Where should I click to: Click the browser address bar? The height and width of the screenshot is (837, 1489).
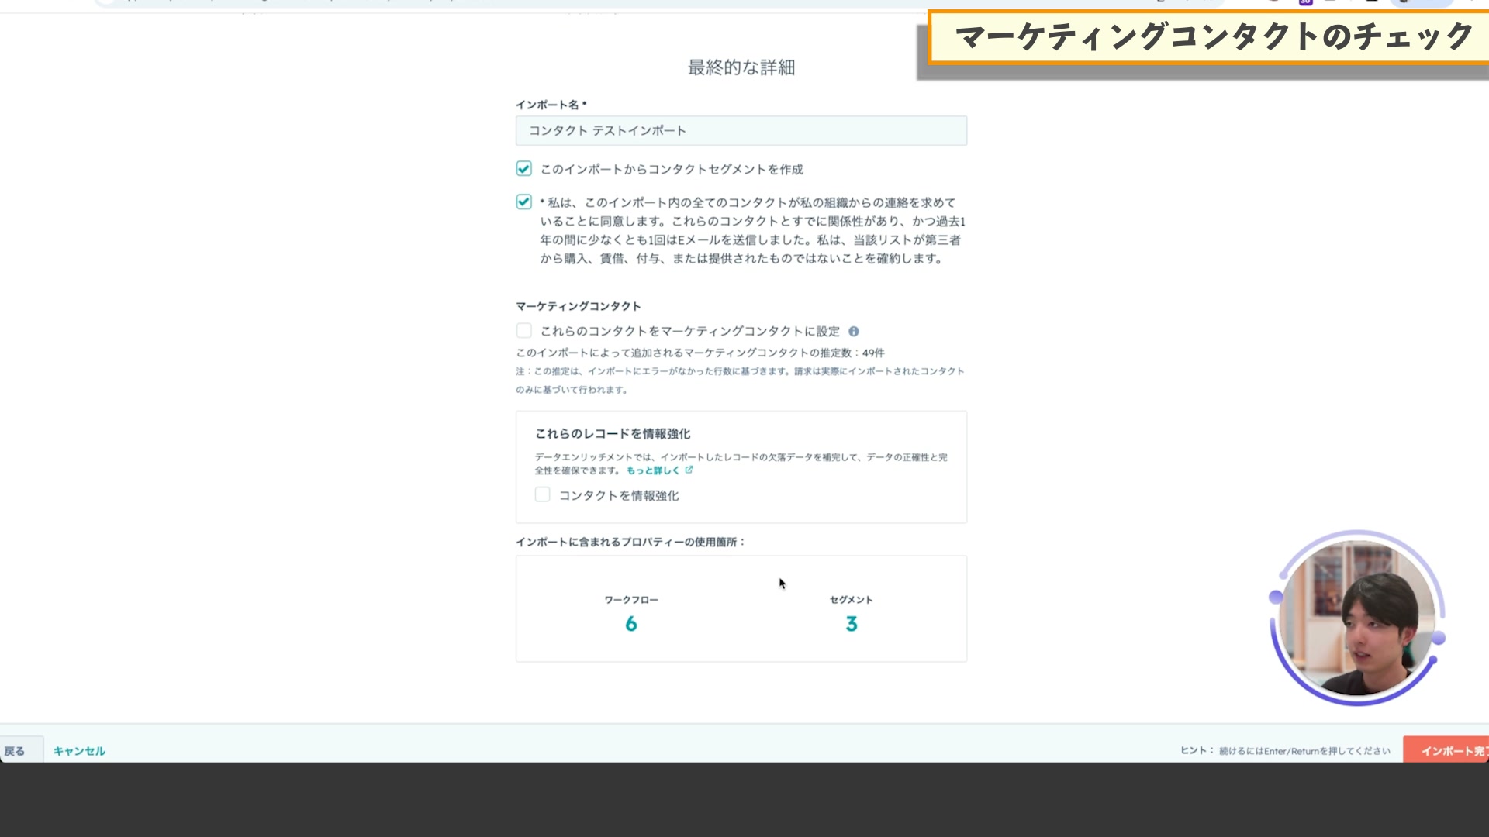click(x=620, y=2)
